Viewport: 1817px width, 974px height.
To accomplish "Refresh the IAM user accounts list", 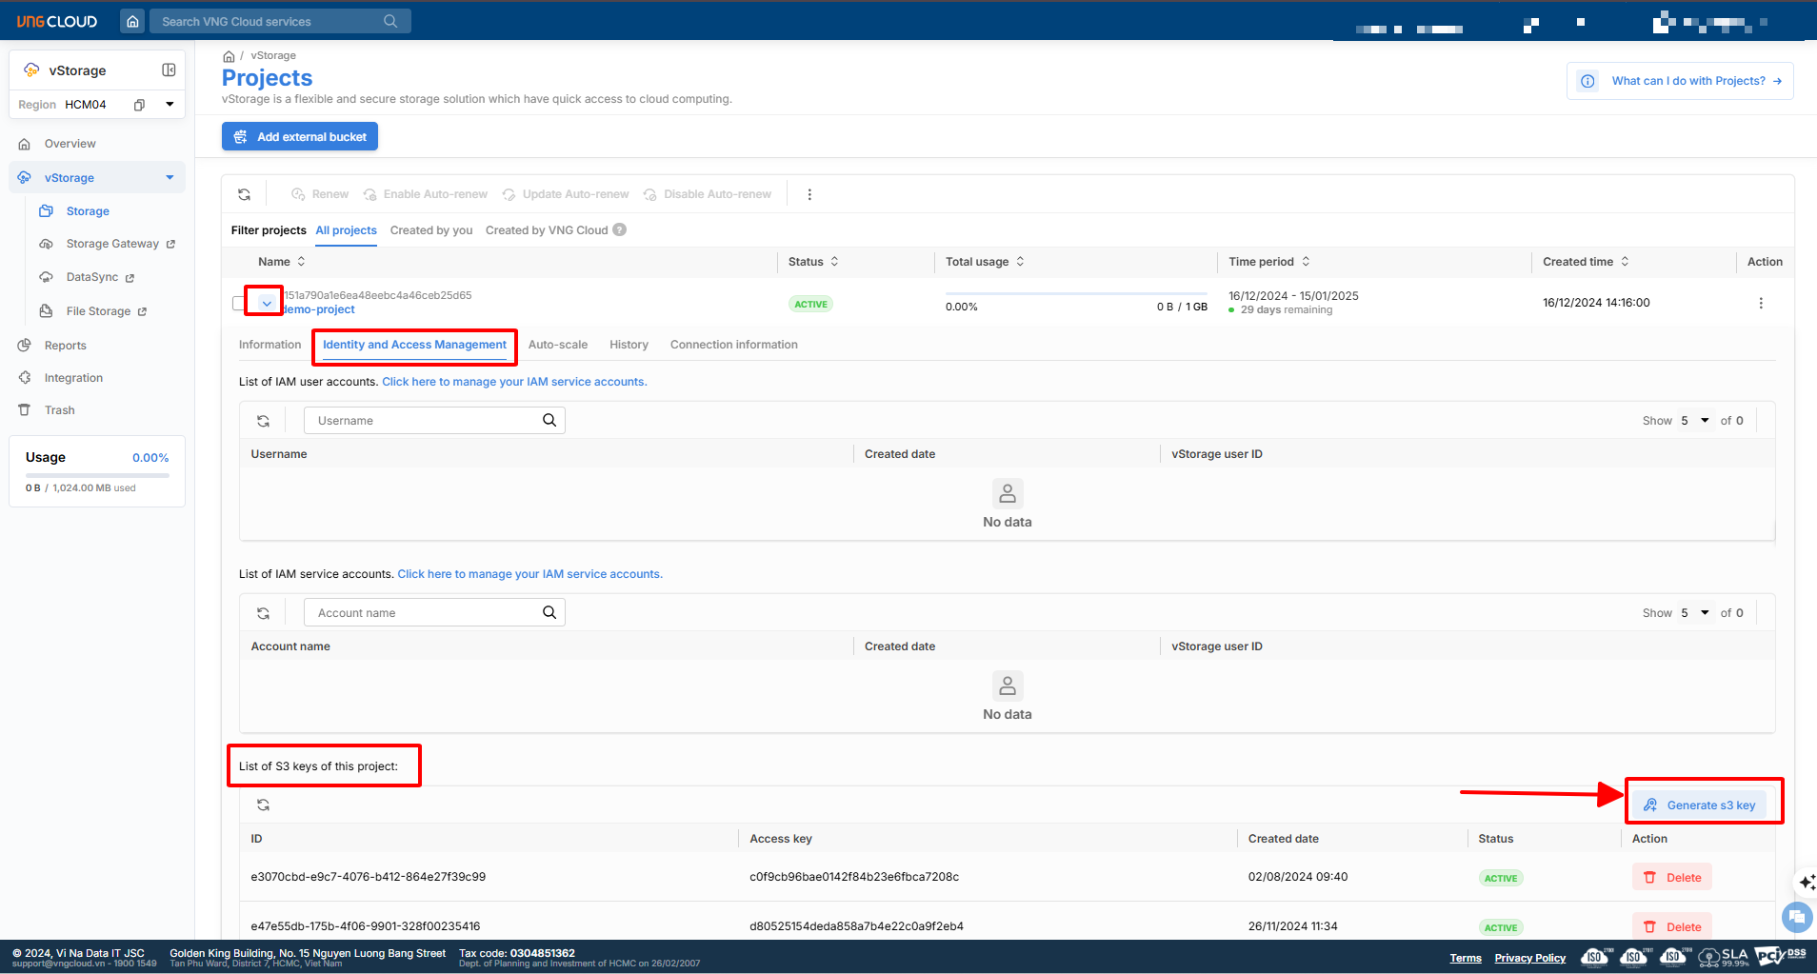I will coord(264,421).
